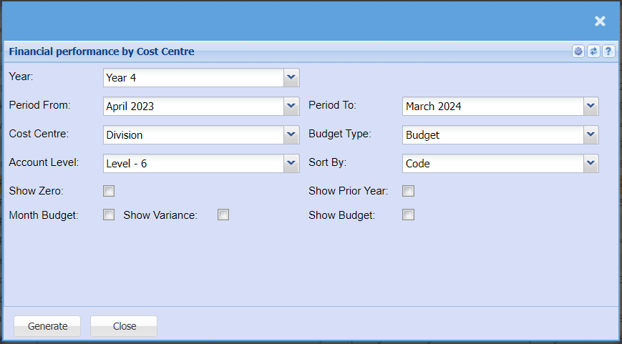The width and height of the screenshot is (622, 344).
Task: Close the dialog with the white X
Action: [600, 21]
